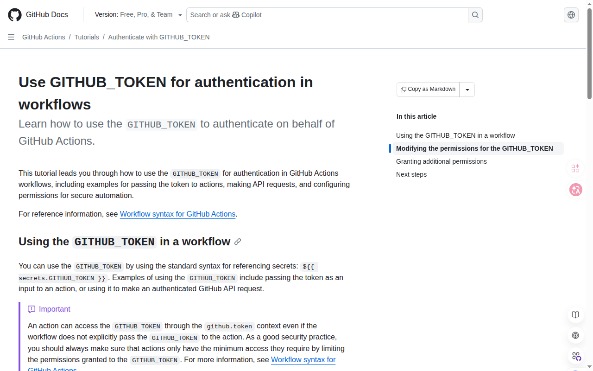Image resolution: width=593 pixels, height=371 pixels.
Task: Expand the Copy as Markdown dropdown arrow
Action: point(467,90)
